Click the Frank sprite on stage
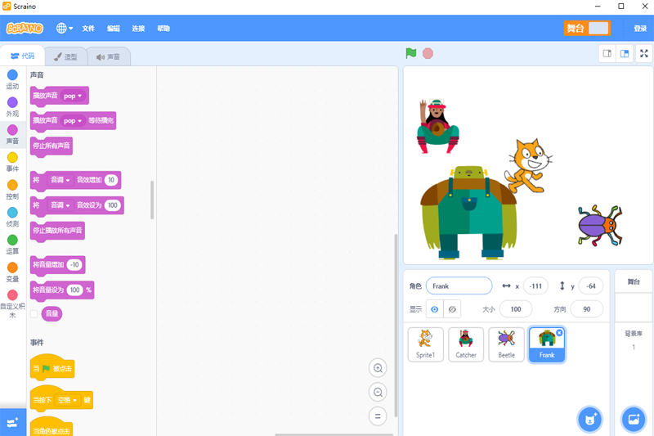The height and width of the screenshot is (436, 654). pyautogui.click(x=468, y=213)
